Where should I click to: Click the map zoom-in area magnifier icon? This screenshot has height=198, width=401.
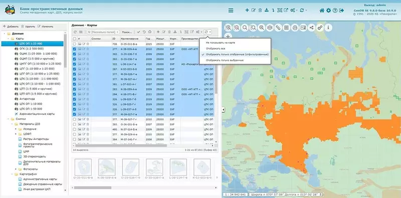[228, 28]
